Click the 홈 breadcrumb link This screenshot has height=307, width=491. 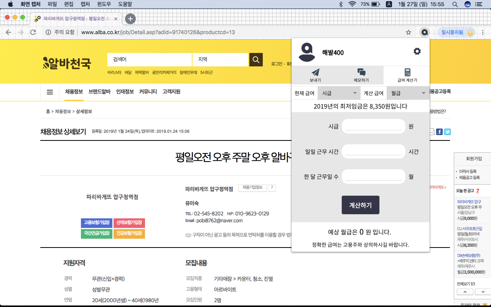coord(48,111)
